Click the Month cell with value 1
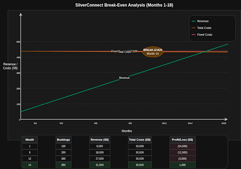 (x=30, y=146)
